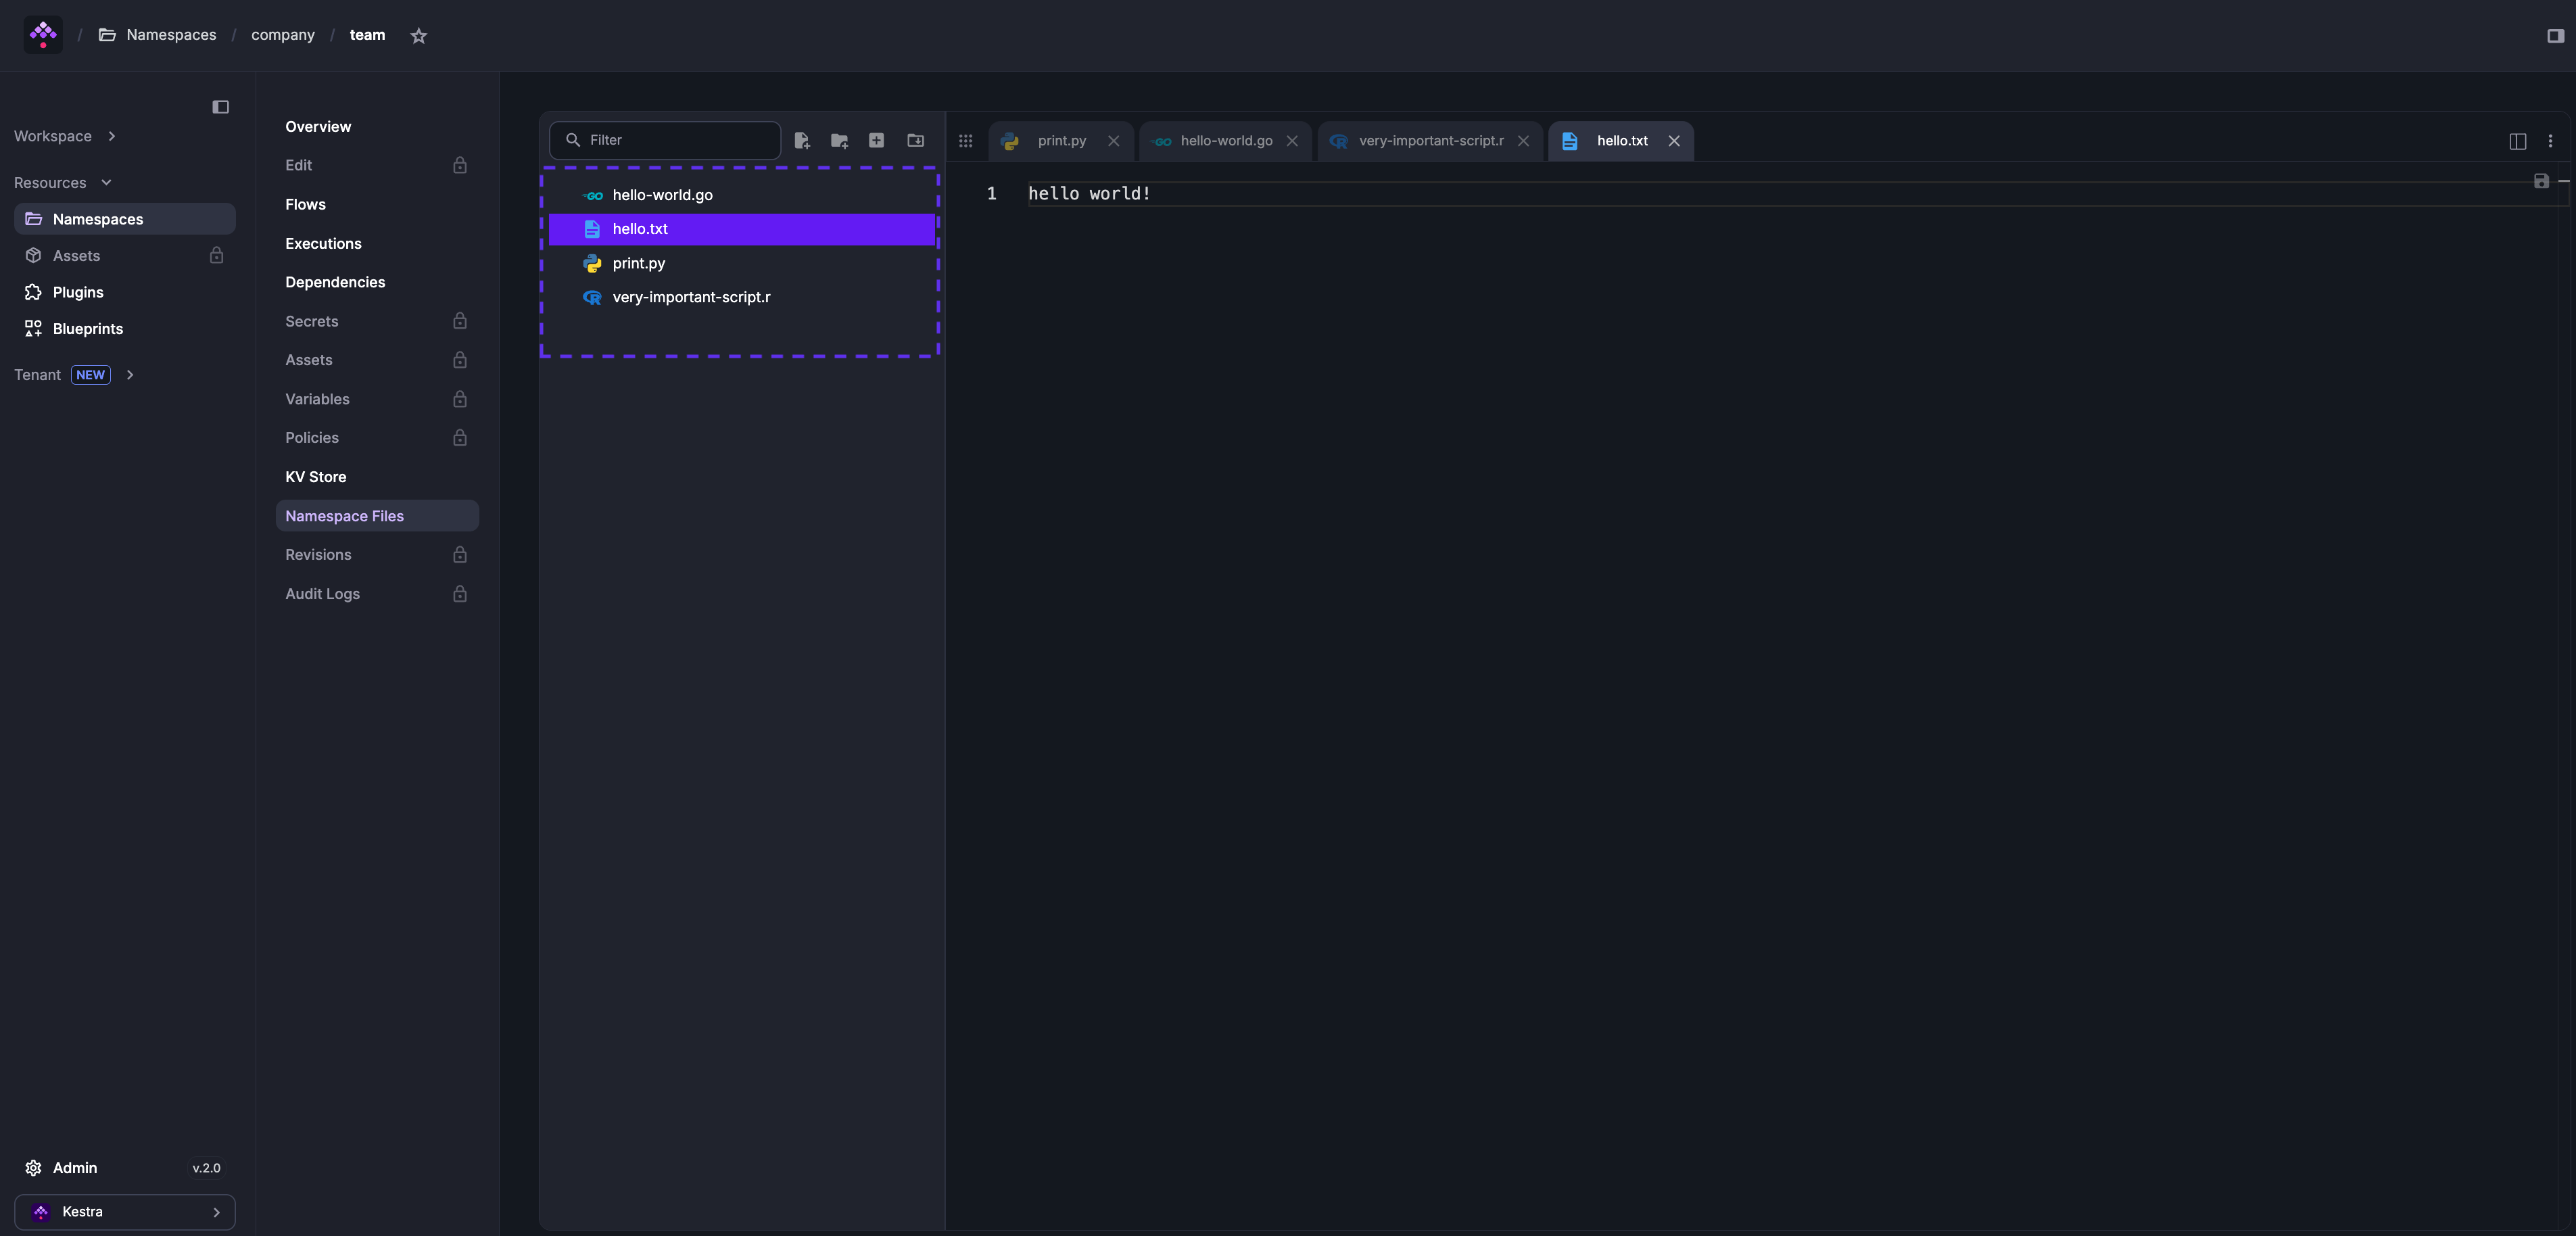Click the Python icon beside print.py in tree
2576x1236 pixels.
(x=592, y=263)
